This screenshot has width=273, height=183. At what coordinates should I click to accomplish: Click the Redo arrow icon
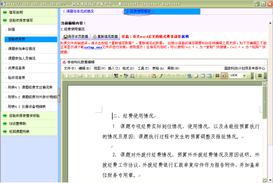pyautogui.click(x=178, y=76)
